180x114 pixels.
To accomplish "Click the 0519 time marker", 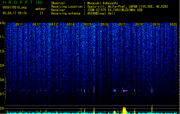I will 156,25.
